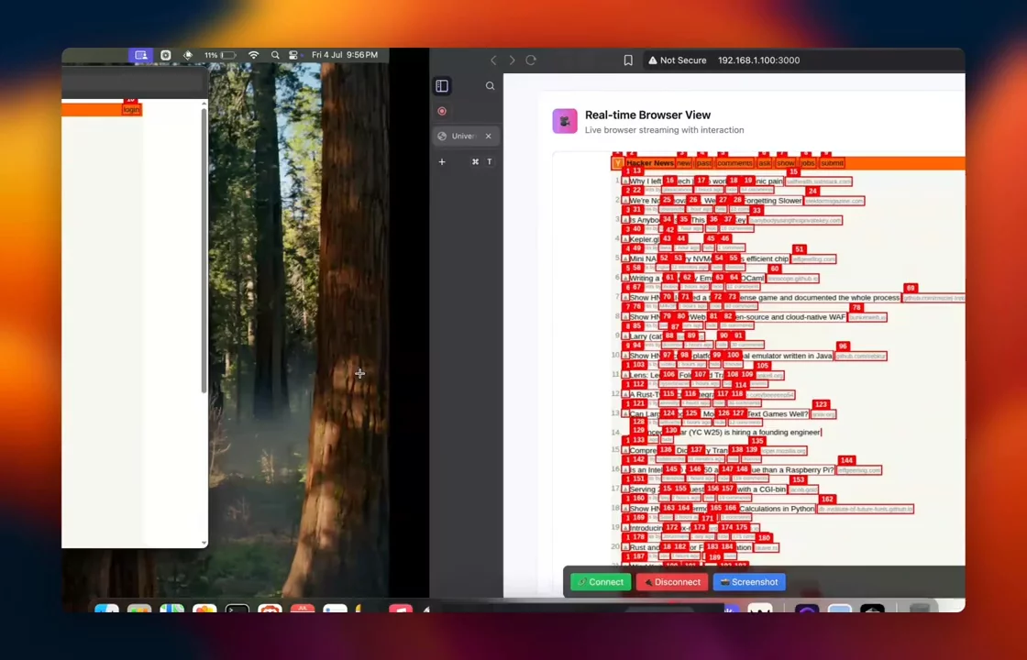Viewport: 1027px width, 660px height.
Task: Upvote the open-source cloud-native WAF story
Action: coord(624,317)
